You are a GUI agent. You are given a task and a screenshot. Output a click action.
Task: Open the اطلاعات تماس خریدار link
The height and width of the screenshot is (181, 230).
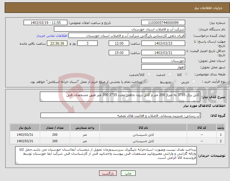pyautogui.click(x=52, y=36)
